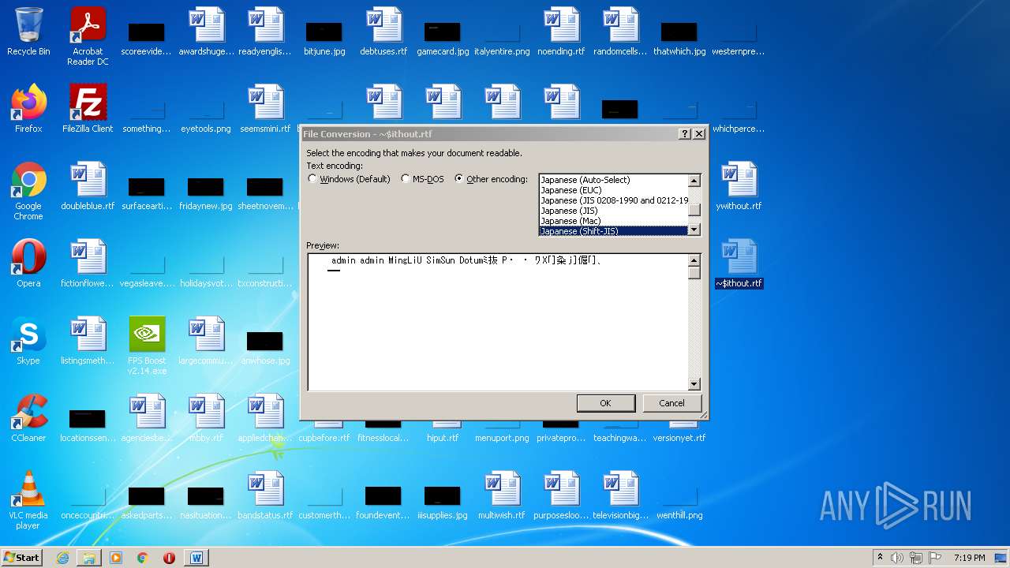Launch FileZilla Client shortcut

pos(88,109)
